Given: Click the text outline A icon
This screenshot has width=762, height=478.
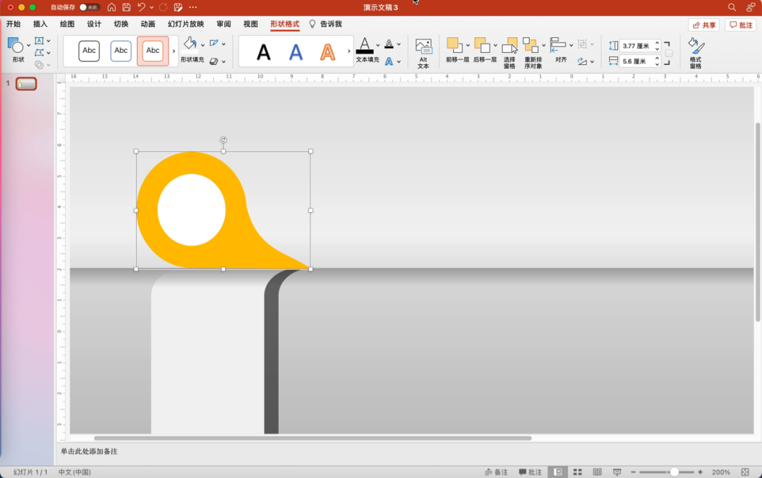Looking at the screenshot, I should 389,44.
